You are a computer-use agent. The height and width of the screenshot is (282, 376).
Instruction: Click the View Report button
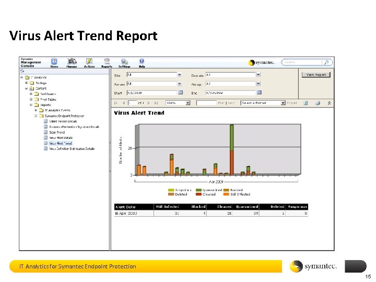point(316,75)
